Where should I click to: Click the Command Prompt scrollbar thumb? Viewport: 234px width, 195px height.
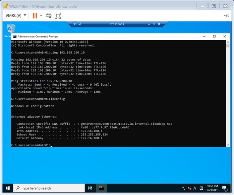[228, 45]
